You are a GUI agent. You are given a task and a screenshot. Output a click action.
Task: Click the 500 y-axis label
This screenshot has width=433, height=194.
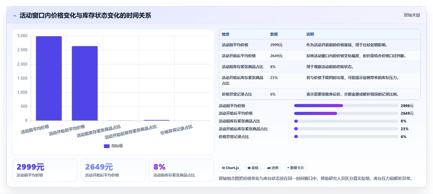24,107
